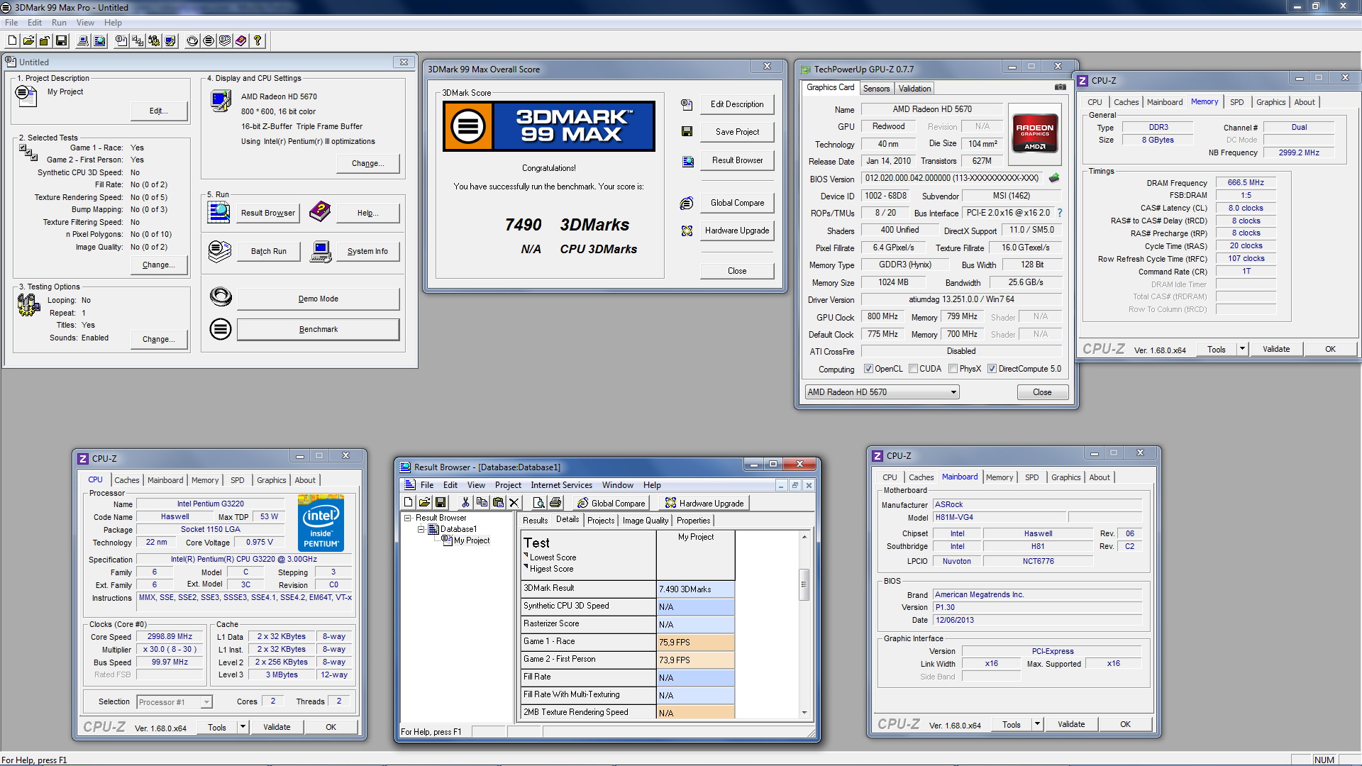
Task: Click Benchmark button in Run section
Action: (318, 329)
